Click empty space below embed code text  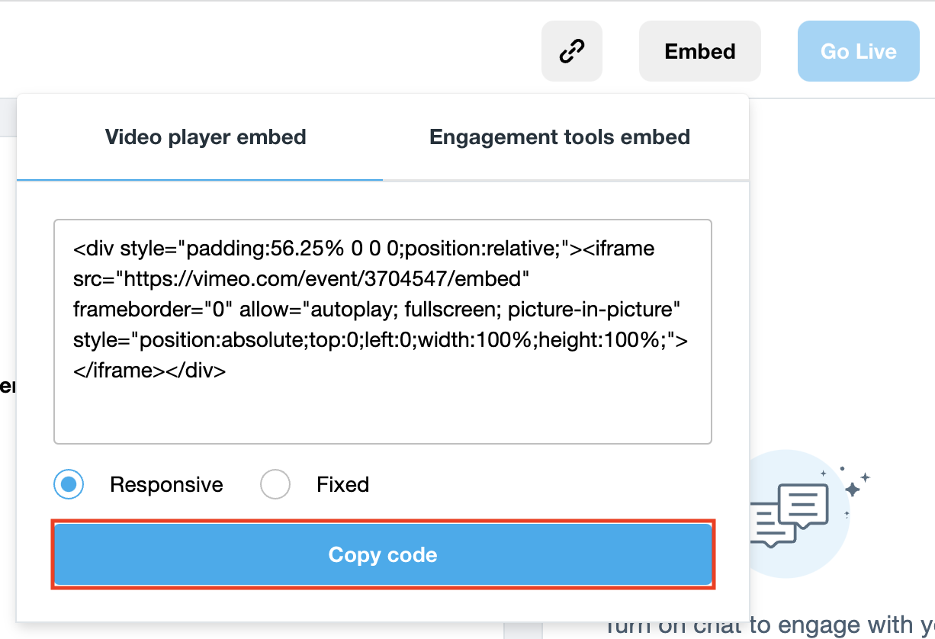[x=383, y=412]
